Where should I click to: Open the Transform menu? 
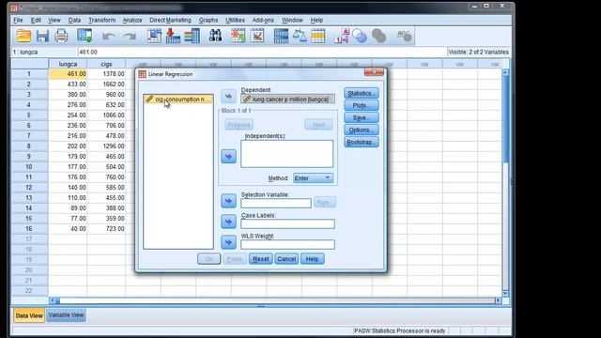(x=101, y=20)
